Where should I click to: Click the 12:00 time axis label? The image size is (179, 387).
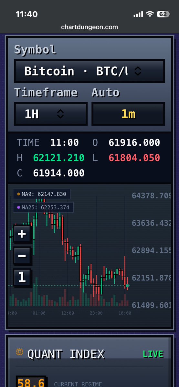(x=68, y=313)
